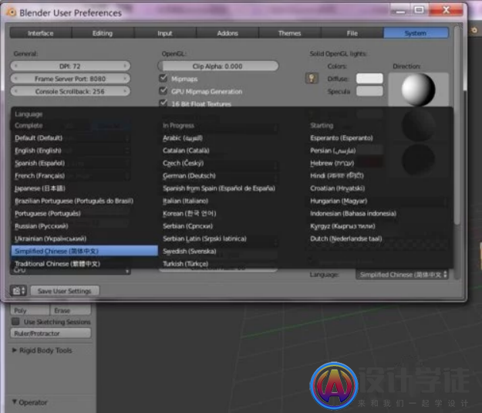Select Hebrew language option
This screenshot has height=413, width=482.
click(x=379, y=163)
